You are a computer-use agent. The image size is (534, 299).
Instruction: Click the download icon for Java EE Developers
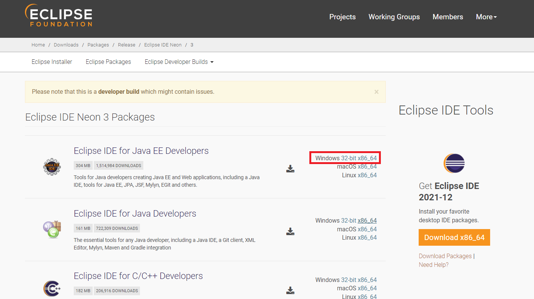tap(290, 169)
